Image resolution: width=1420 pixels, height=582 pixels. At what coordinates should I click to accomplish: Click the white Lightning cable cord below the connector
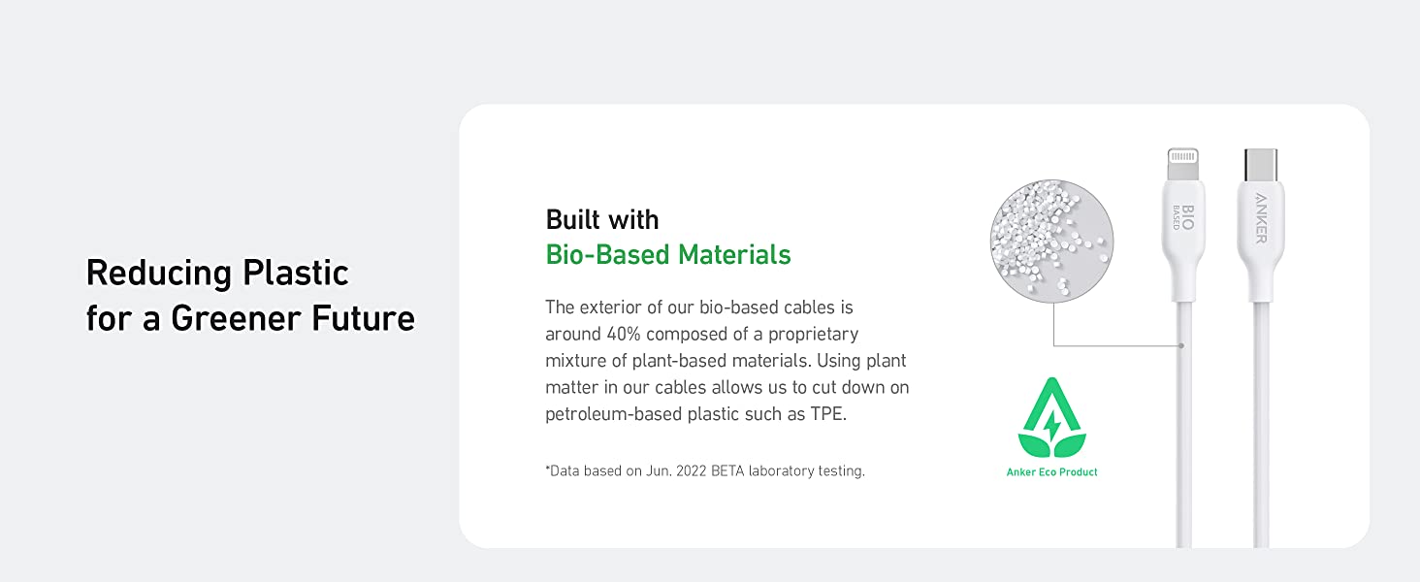[x=1184, y=436]
